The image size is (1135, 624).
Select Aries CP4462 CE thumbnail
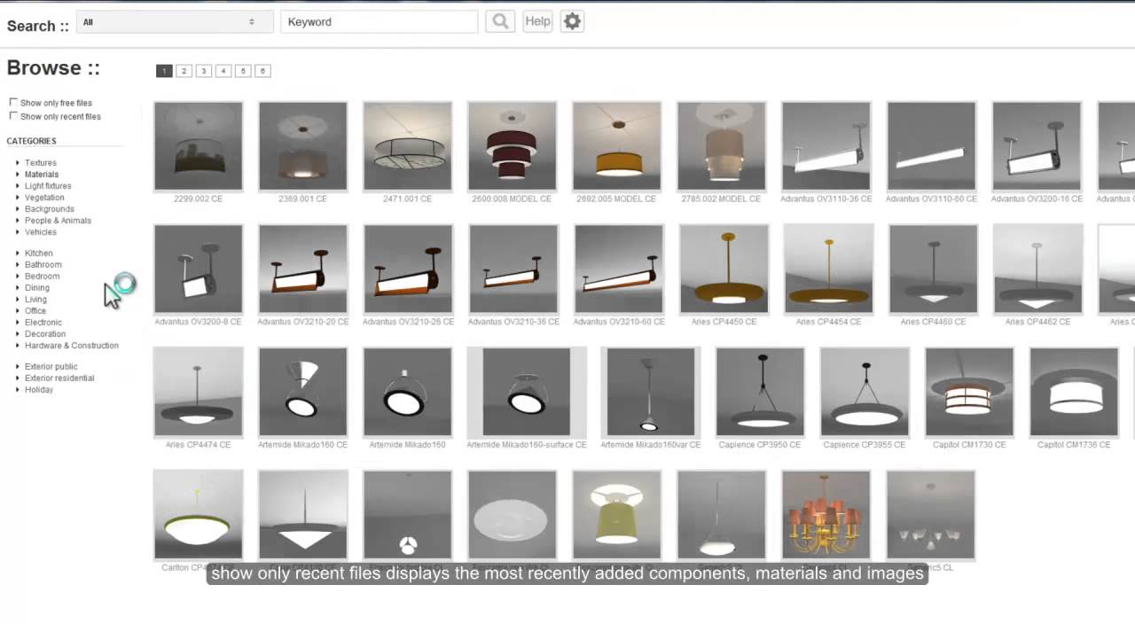[1038, 269]
